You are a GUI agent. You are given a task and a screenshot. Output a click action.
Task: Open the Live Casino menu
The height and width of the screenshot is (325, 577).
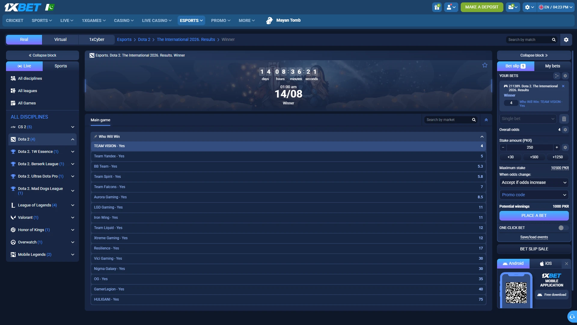[x=157, y=20]
